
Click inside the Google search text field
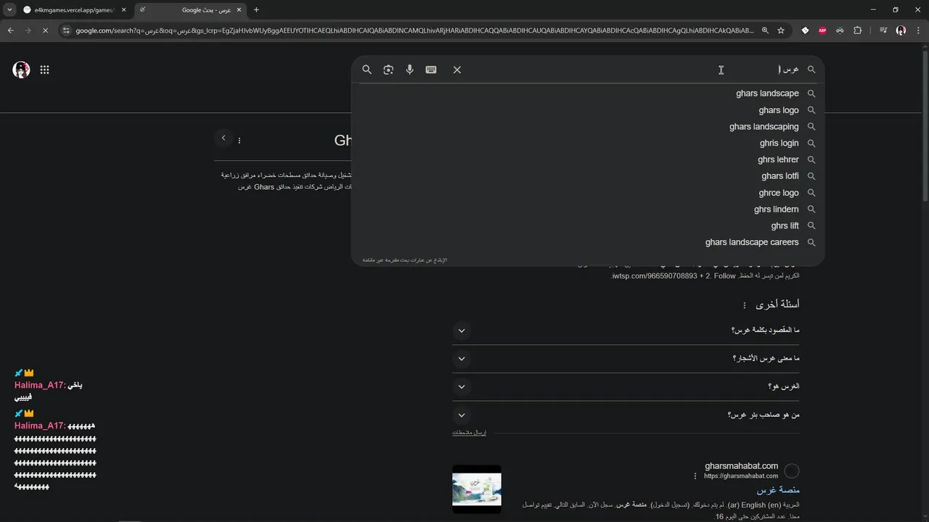click(631, 70)
